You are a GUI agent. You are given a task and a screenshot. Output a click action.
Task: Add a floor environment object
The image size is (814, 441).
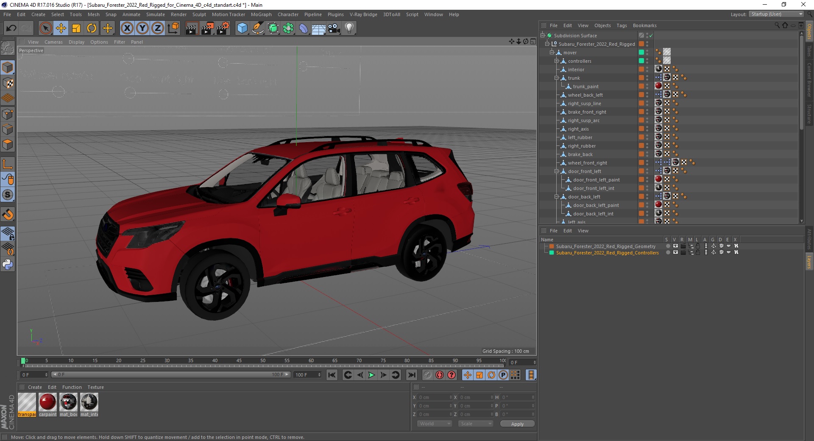click(318, 28)
